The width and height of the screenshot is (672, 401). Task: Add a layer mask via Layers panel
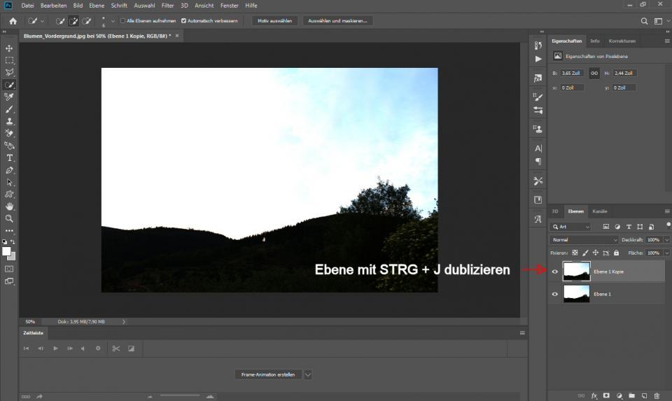606,395
